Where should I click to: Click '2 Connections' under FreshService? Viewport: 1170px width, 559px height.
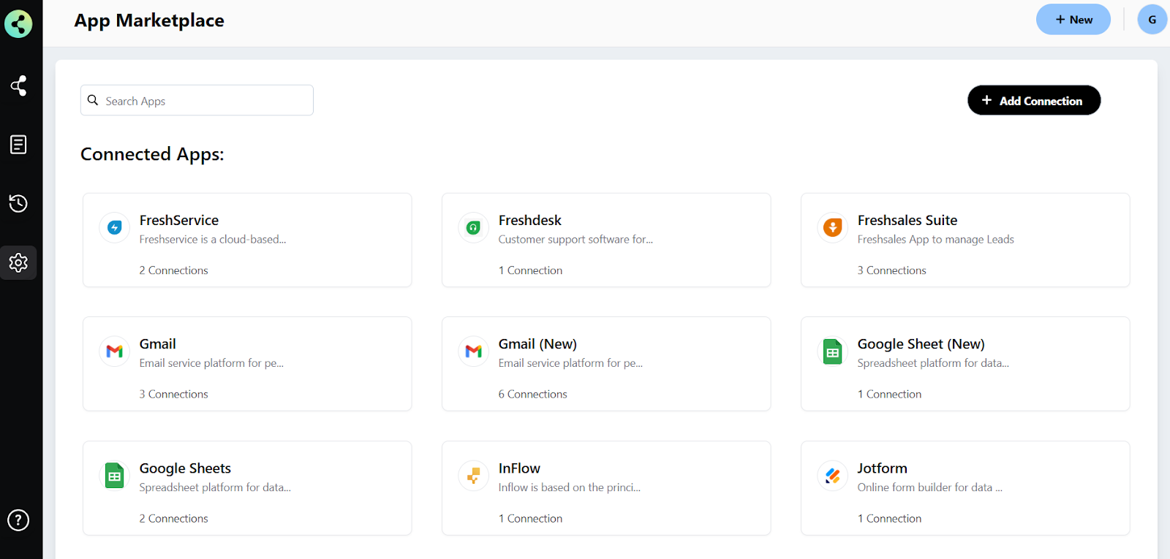pyautogui.click(x=174, y=270)
